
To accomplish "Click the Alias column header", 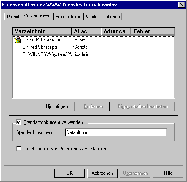I will (x=86, y=31).
